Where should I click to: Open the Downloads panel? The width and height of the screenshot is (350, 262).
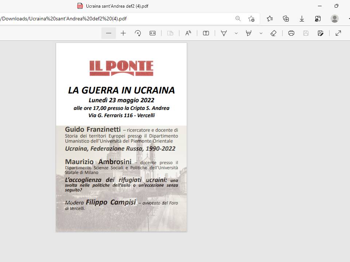[302, 19]
